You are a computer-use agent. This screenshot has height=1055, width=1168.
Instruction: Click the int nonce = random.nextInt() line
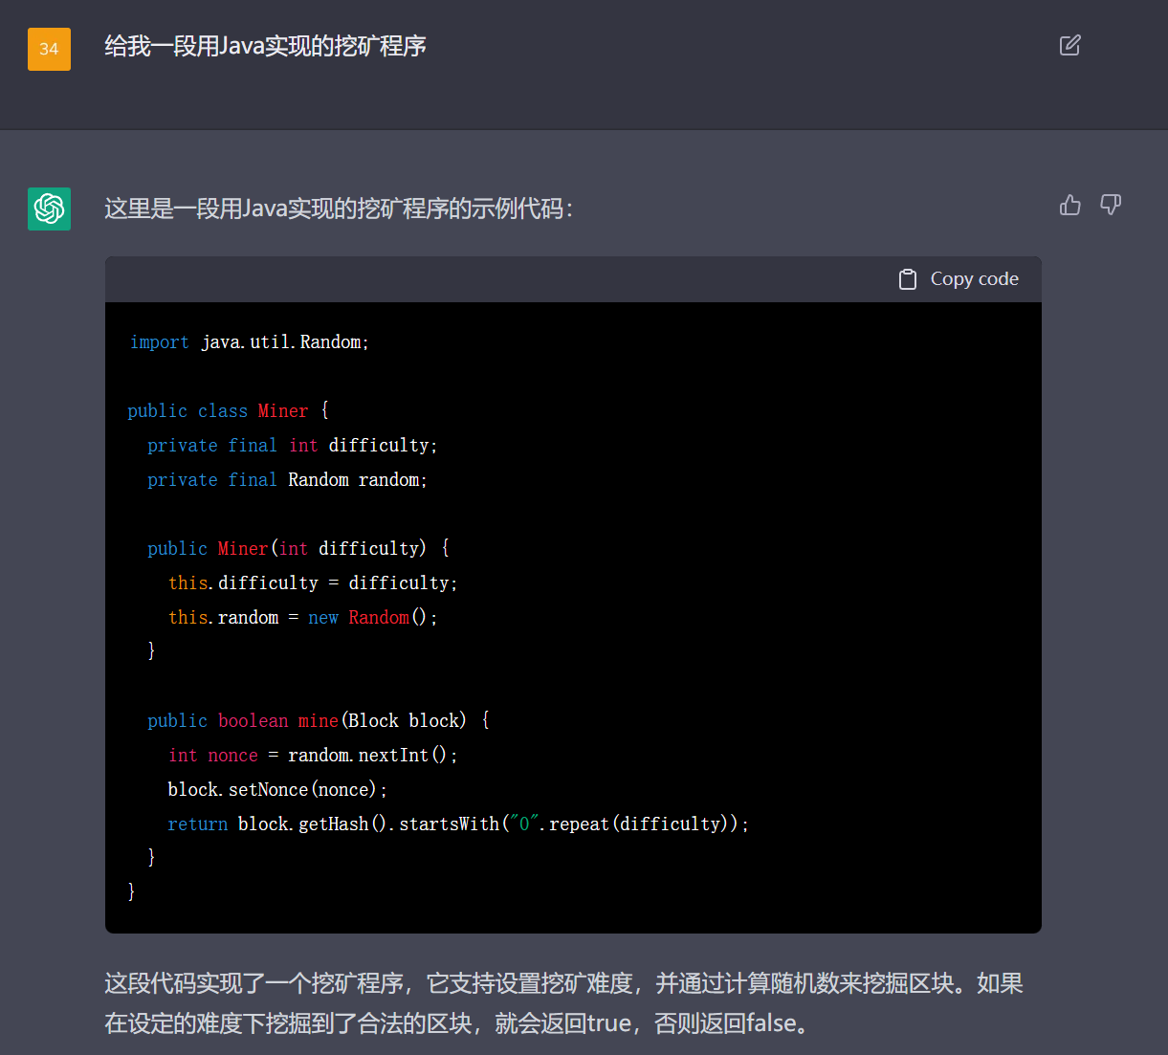tap(313, 756)
